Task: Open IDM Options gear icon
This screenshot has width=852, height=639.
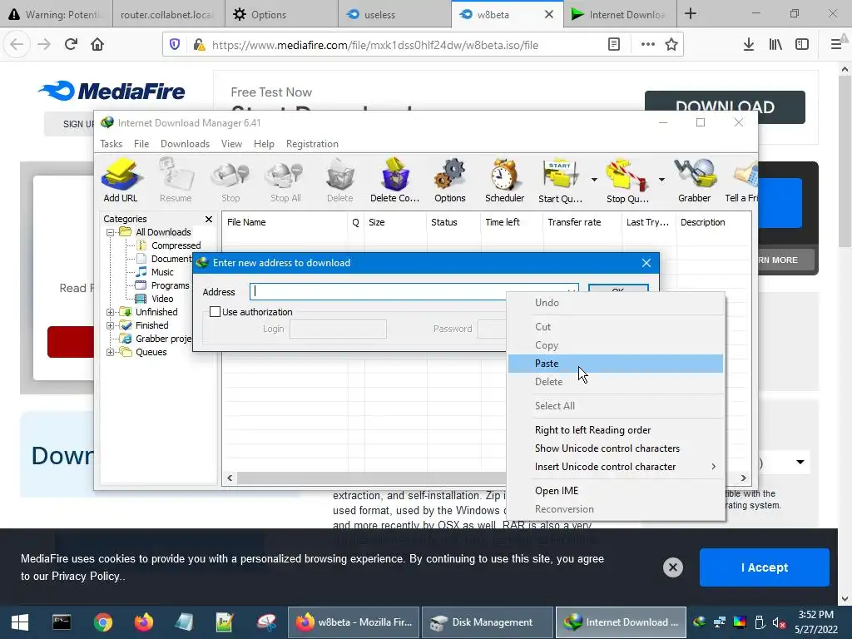Action: pos(450,181)
